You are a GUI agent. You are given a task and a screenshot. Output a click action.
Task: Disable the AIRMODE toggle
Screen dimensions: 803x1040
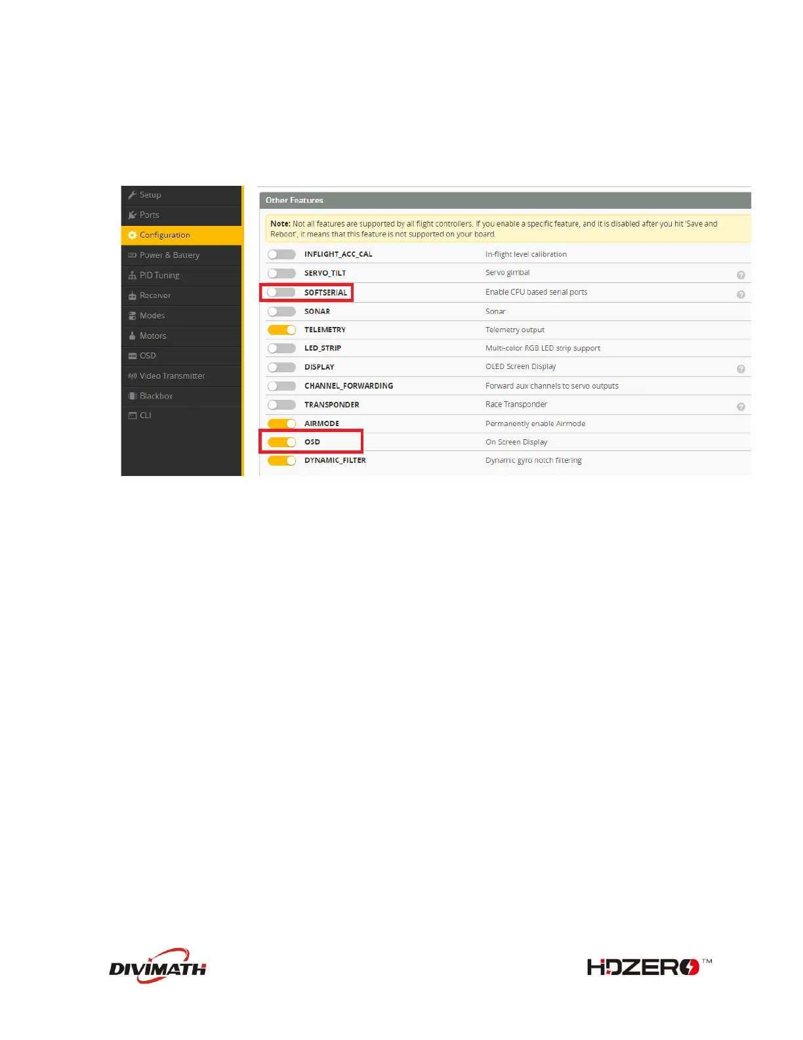tap(281, 423)
